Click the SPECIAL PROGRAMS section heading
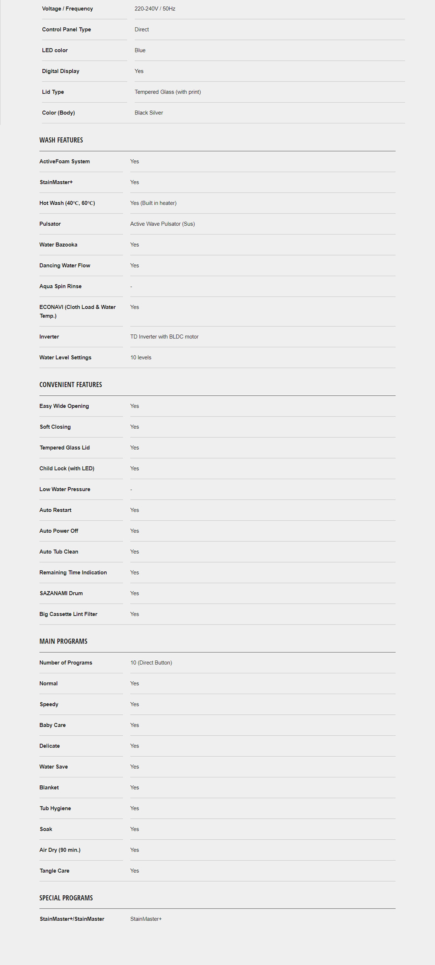 click(66, 898)
